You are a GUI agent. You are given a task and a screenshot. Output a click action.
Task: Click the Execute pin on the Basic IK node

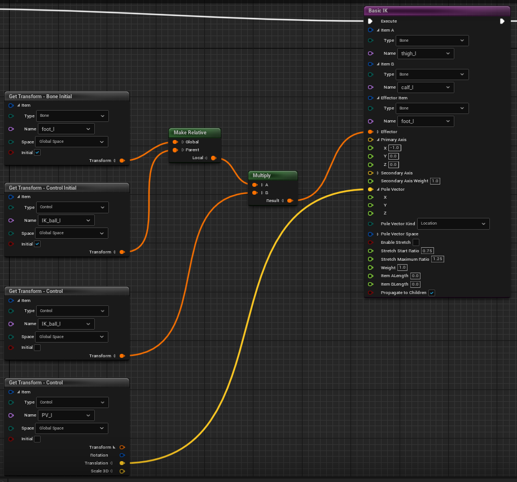tap(370, 21)
